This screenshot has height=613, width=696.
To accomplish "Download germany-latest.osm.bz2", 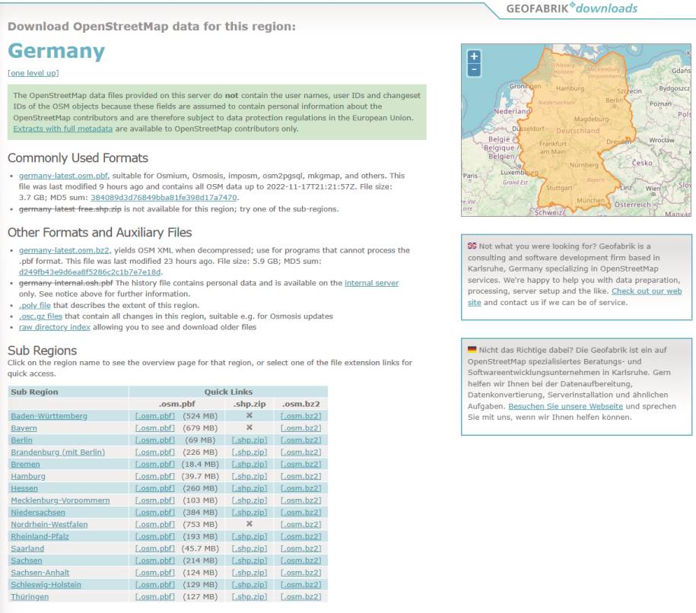I will [65, 250].
